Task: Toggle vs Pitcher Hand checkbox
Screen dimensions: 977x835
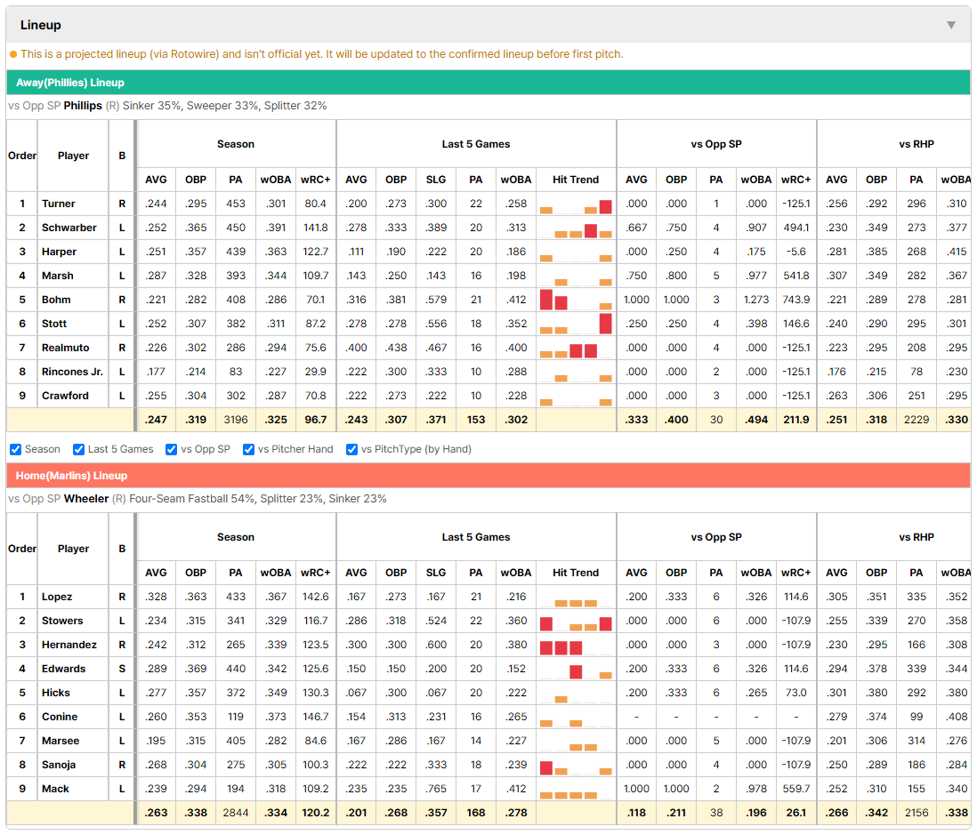Action: 248,450
